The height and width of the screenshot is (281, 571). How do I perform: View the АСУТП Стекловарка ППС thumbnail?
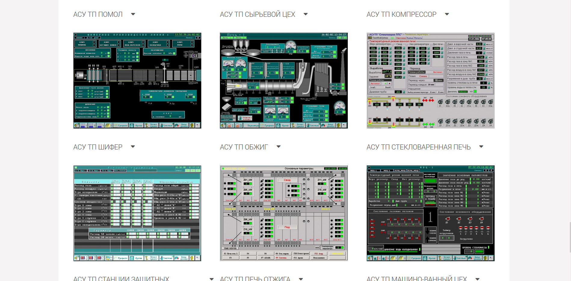pyautogui.click(x=430, y=80)
